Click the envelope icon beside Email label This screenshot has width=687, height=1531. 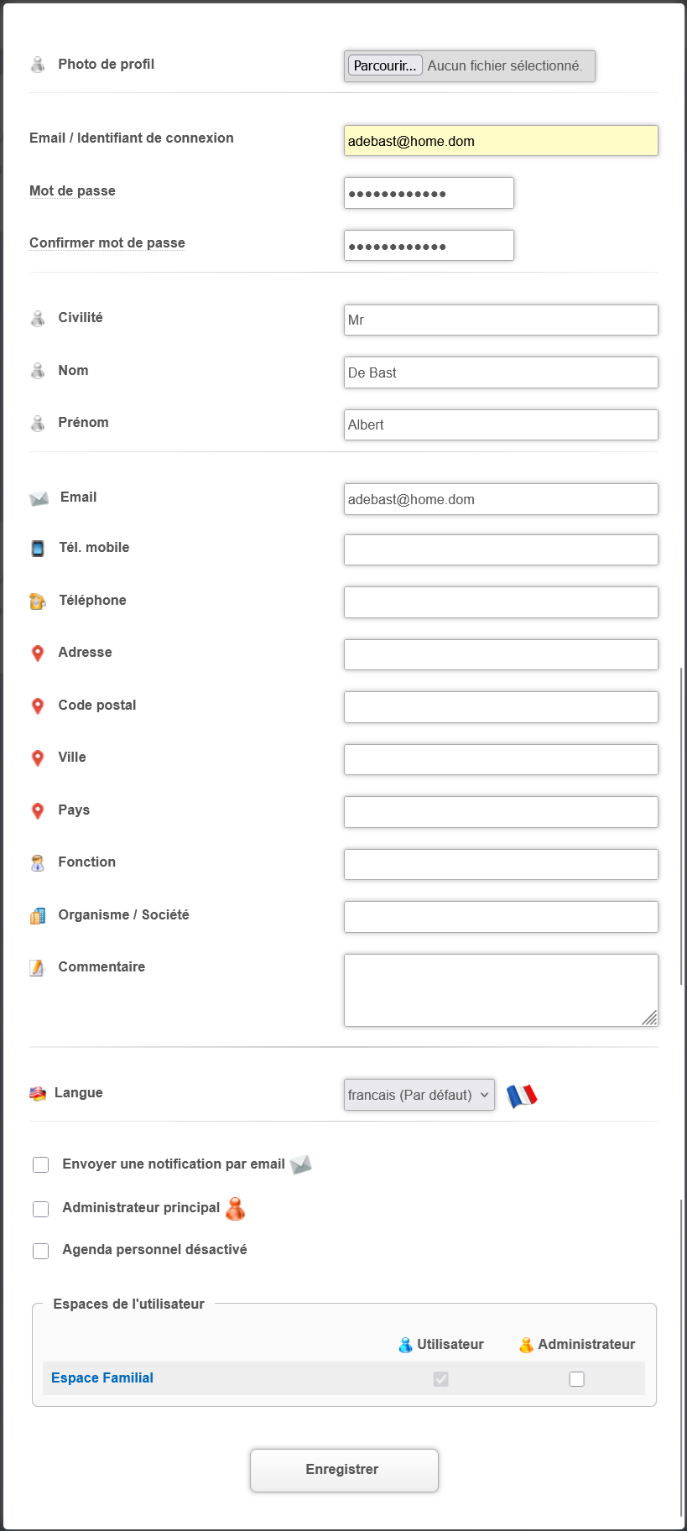click(x=39, y=498)
